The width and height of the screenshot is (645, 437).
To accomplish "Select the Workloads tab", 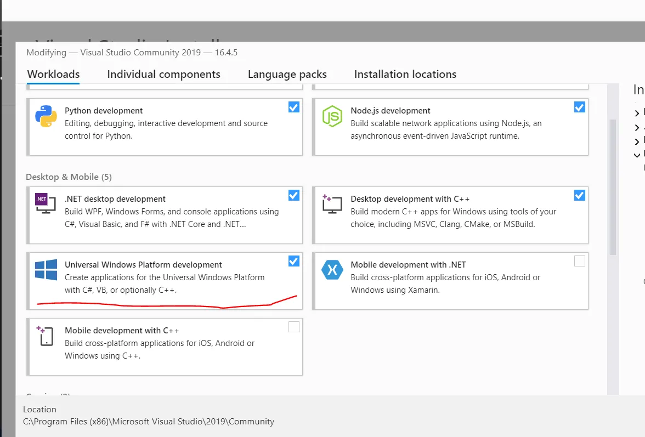I will point(53,75).
